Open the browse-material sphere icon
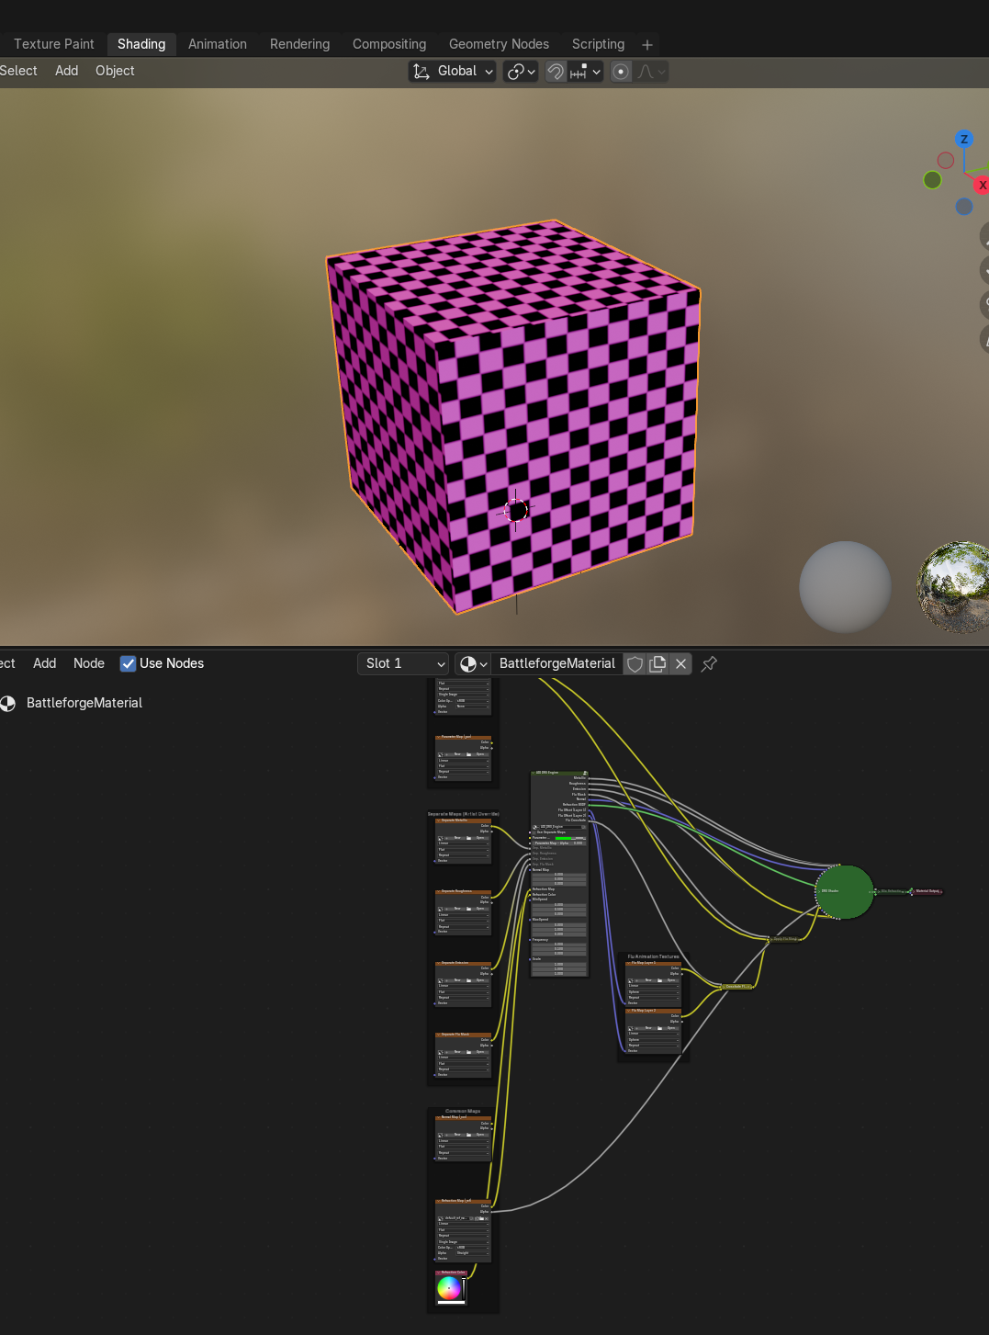This screenshot has height=1335, width=989. [469, 663]
